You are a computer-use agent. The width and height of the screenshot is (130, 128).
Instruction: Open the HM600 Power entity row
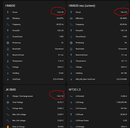pos(34,12)
